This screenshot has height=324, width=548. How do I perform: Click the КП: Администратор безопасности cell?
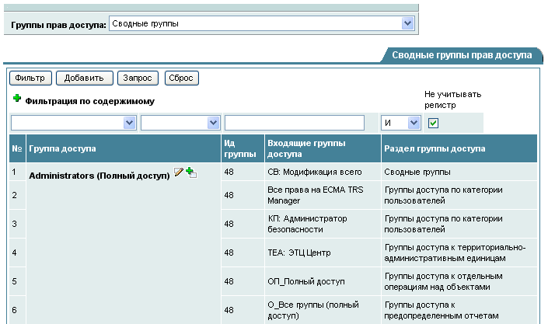pyautogui.click(x=323, y=224)
